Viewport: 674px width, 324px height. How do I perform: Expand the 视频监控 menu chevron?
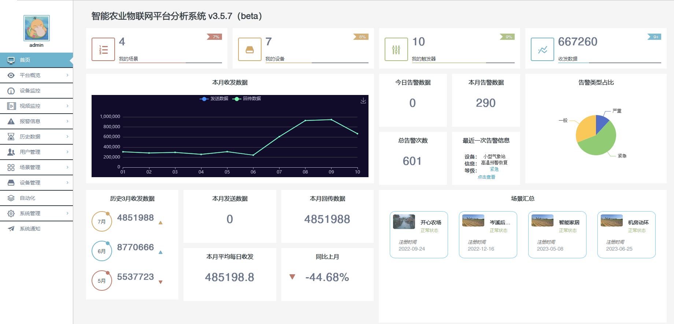click(68, 106)
